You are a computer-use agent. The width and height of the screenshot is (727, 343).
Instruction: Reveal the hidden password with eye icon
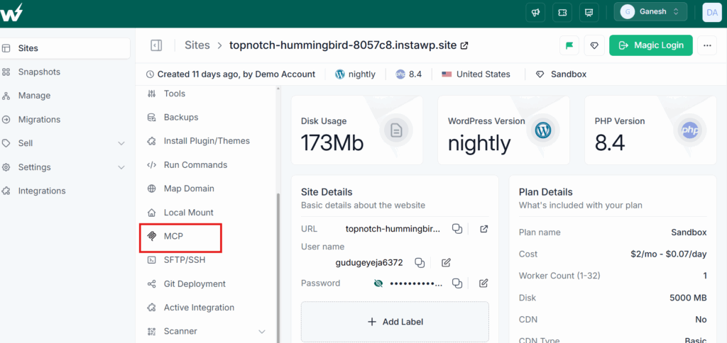pos(378,283)
